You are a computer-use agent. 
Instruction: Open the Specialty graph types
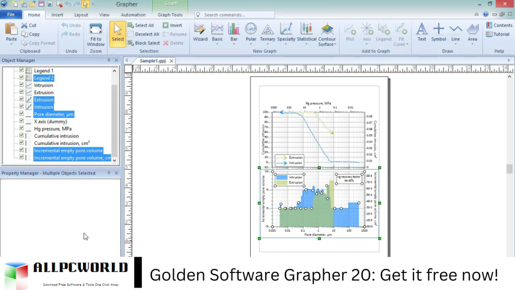[x=286, y=34]
